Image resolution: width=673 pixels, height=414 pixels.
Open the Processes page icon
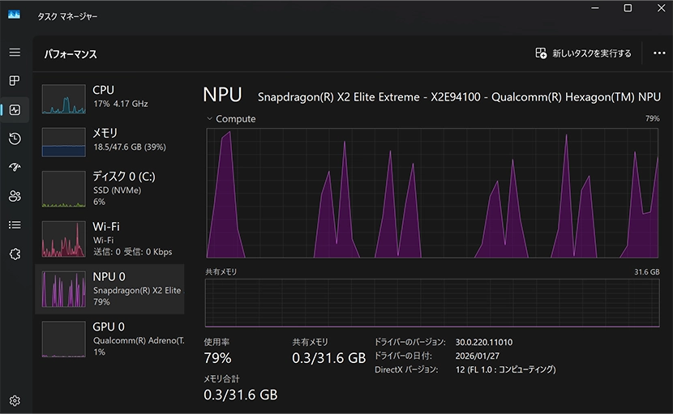coord(15,81)
